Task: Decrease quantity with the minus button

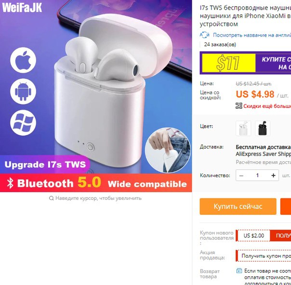Action: [x=241, y=175]
